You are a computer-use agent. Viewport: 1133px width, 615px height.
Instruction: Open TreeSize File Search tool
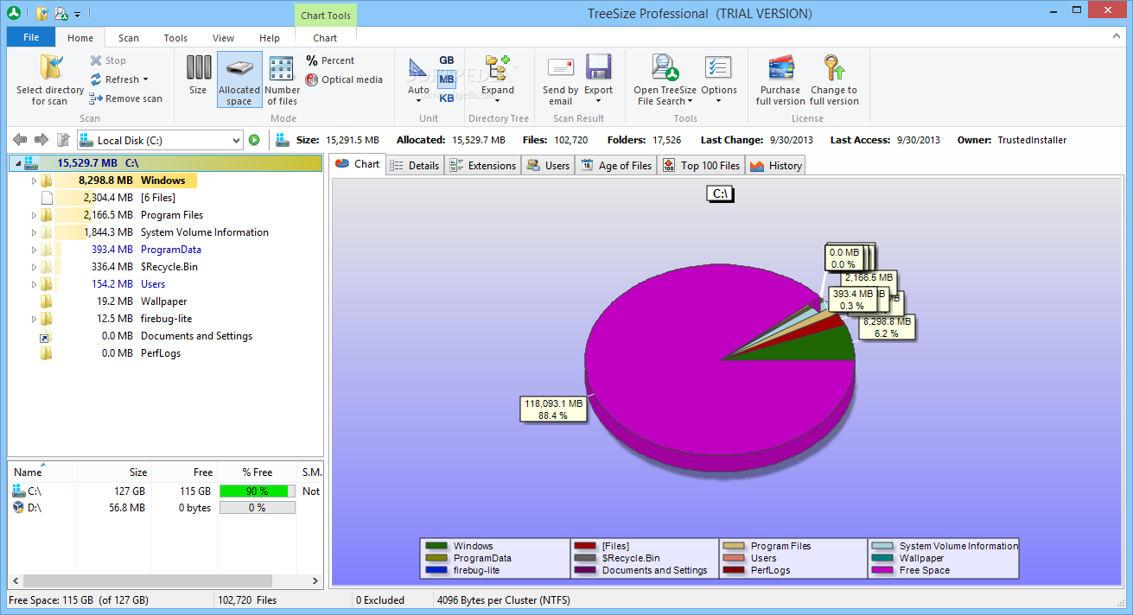[x=663, y=68]
